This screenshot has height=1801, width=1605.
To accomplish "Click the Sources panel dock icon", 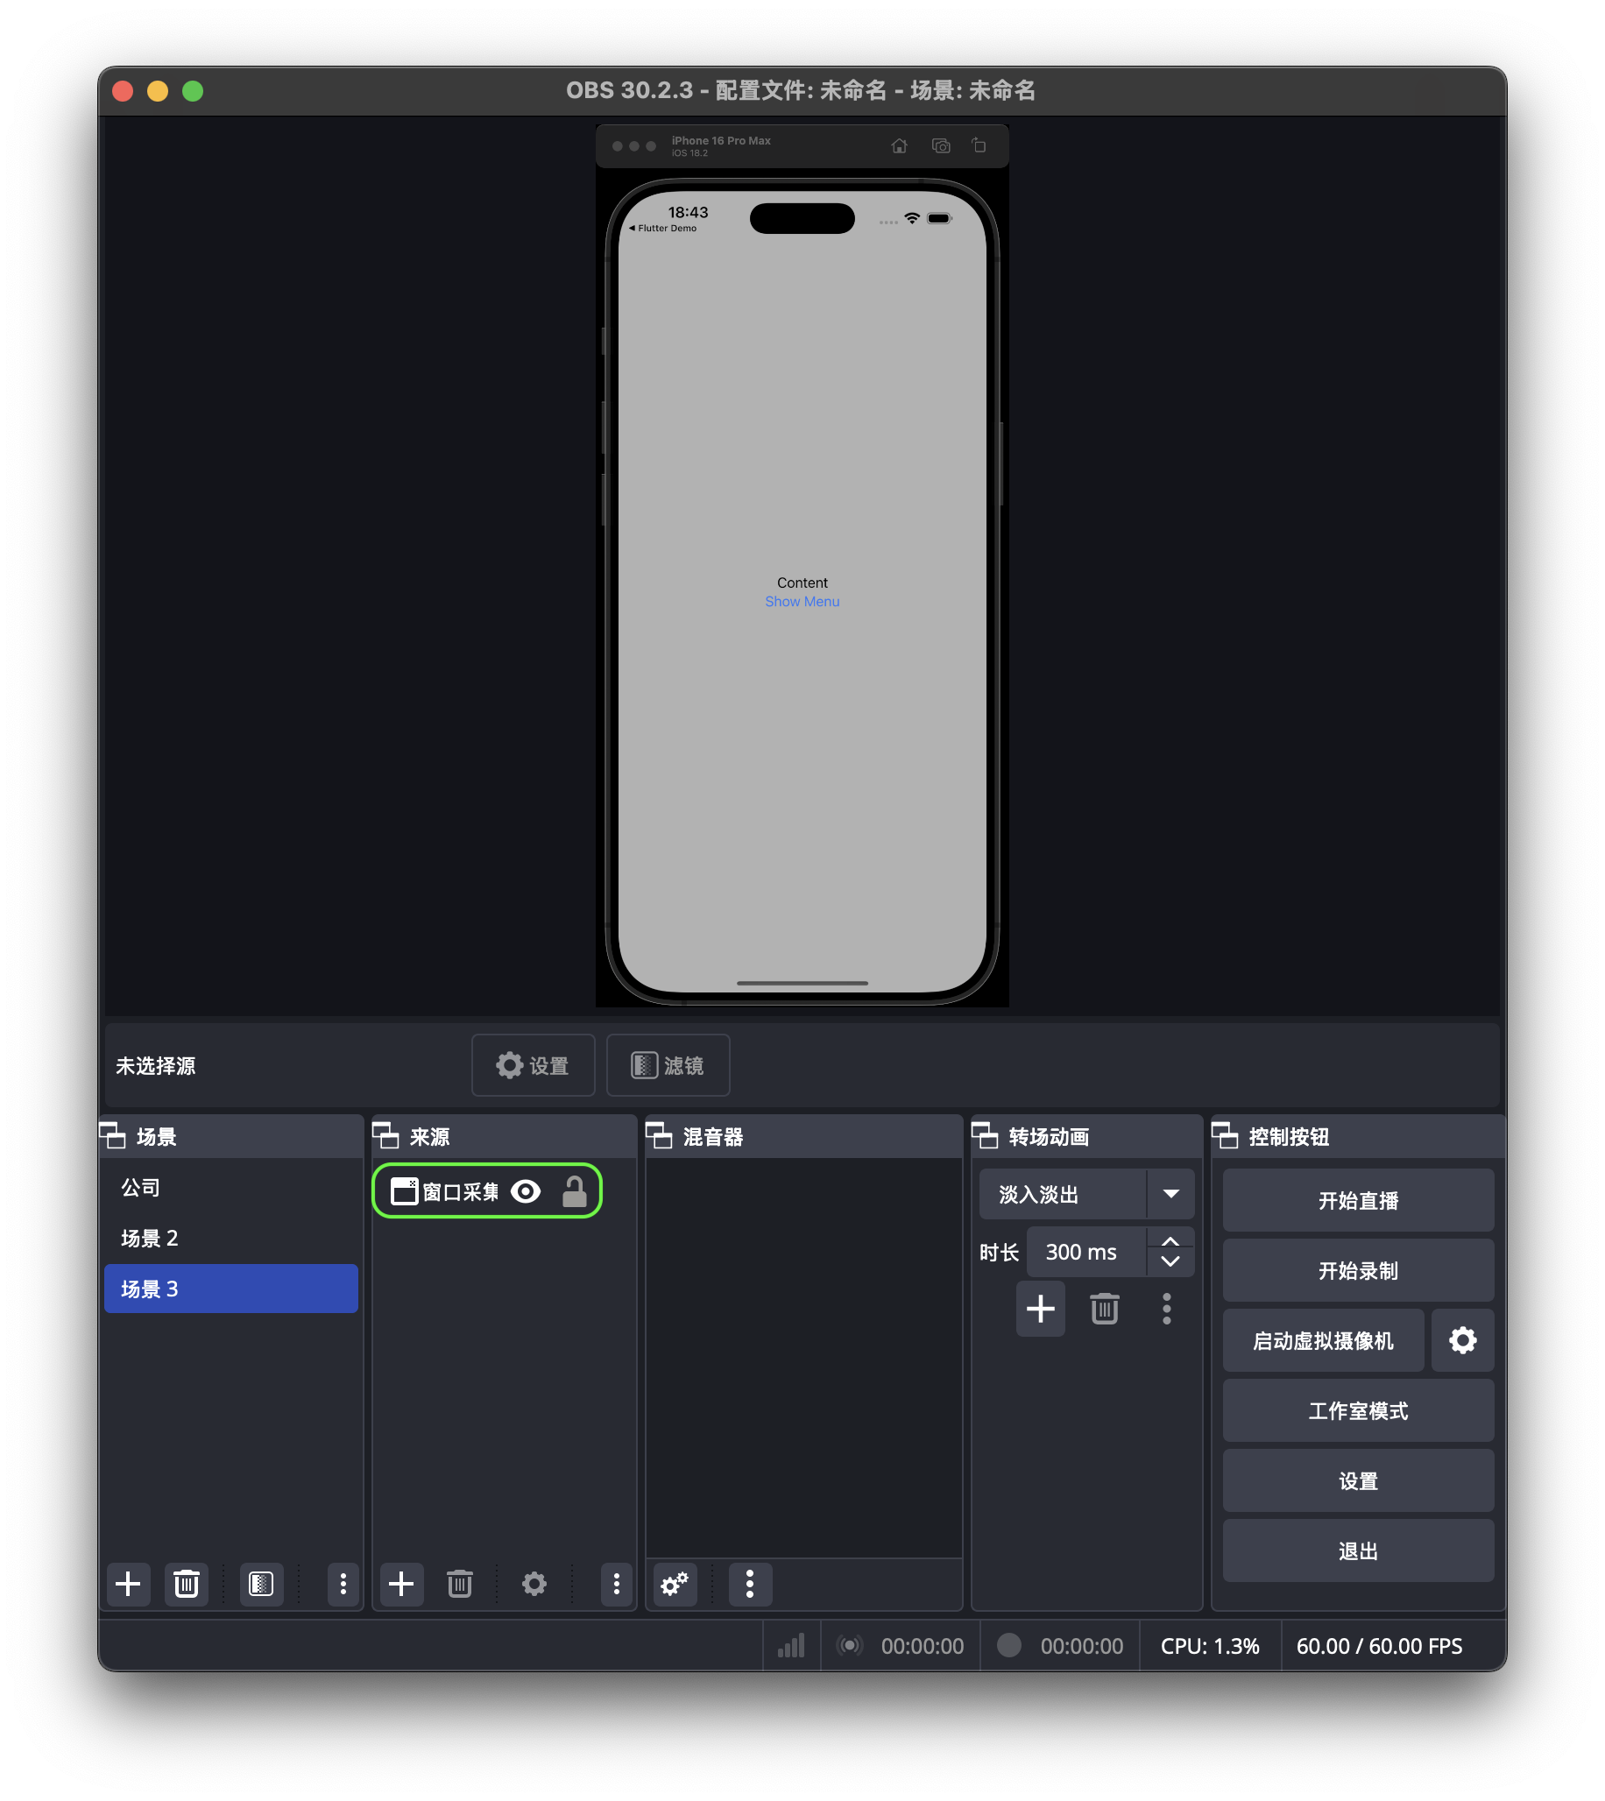I will (x=386, y=1136).
